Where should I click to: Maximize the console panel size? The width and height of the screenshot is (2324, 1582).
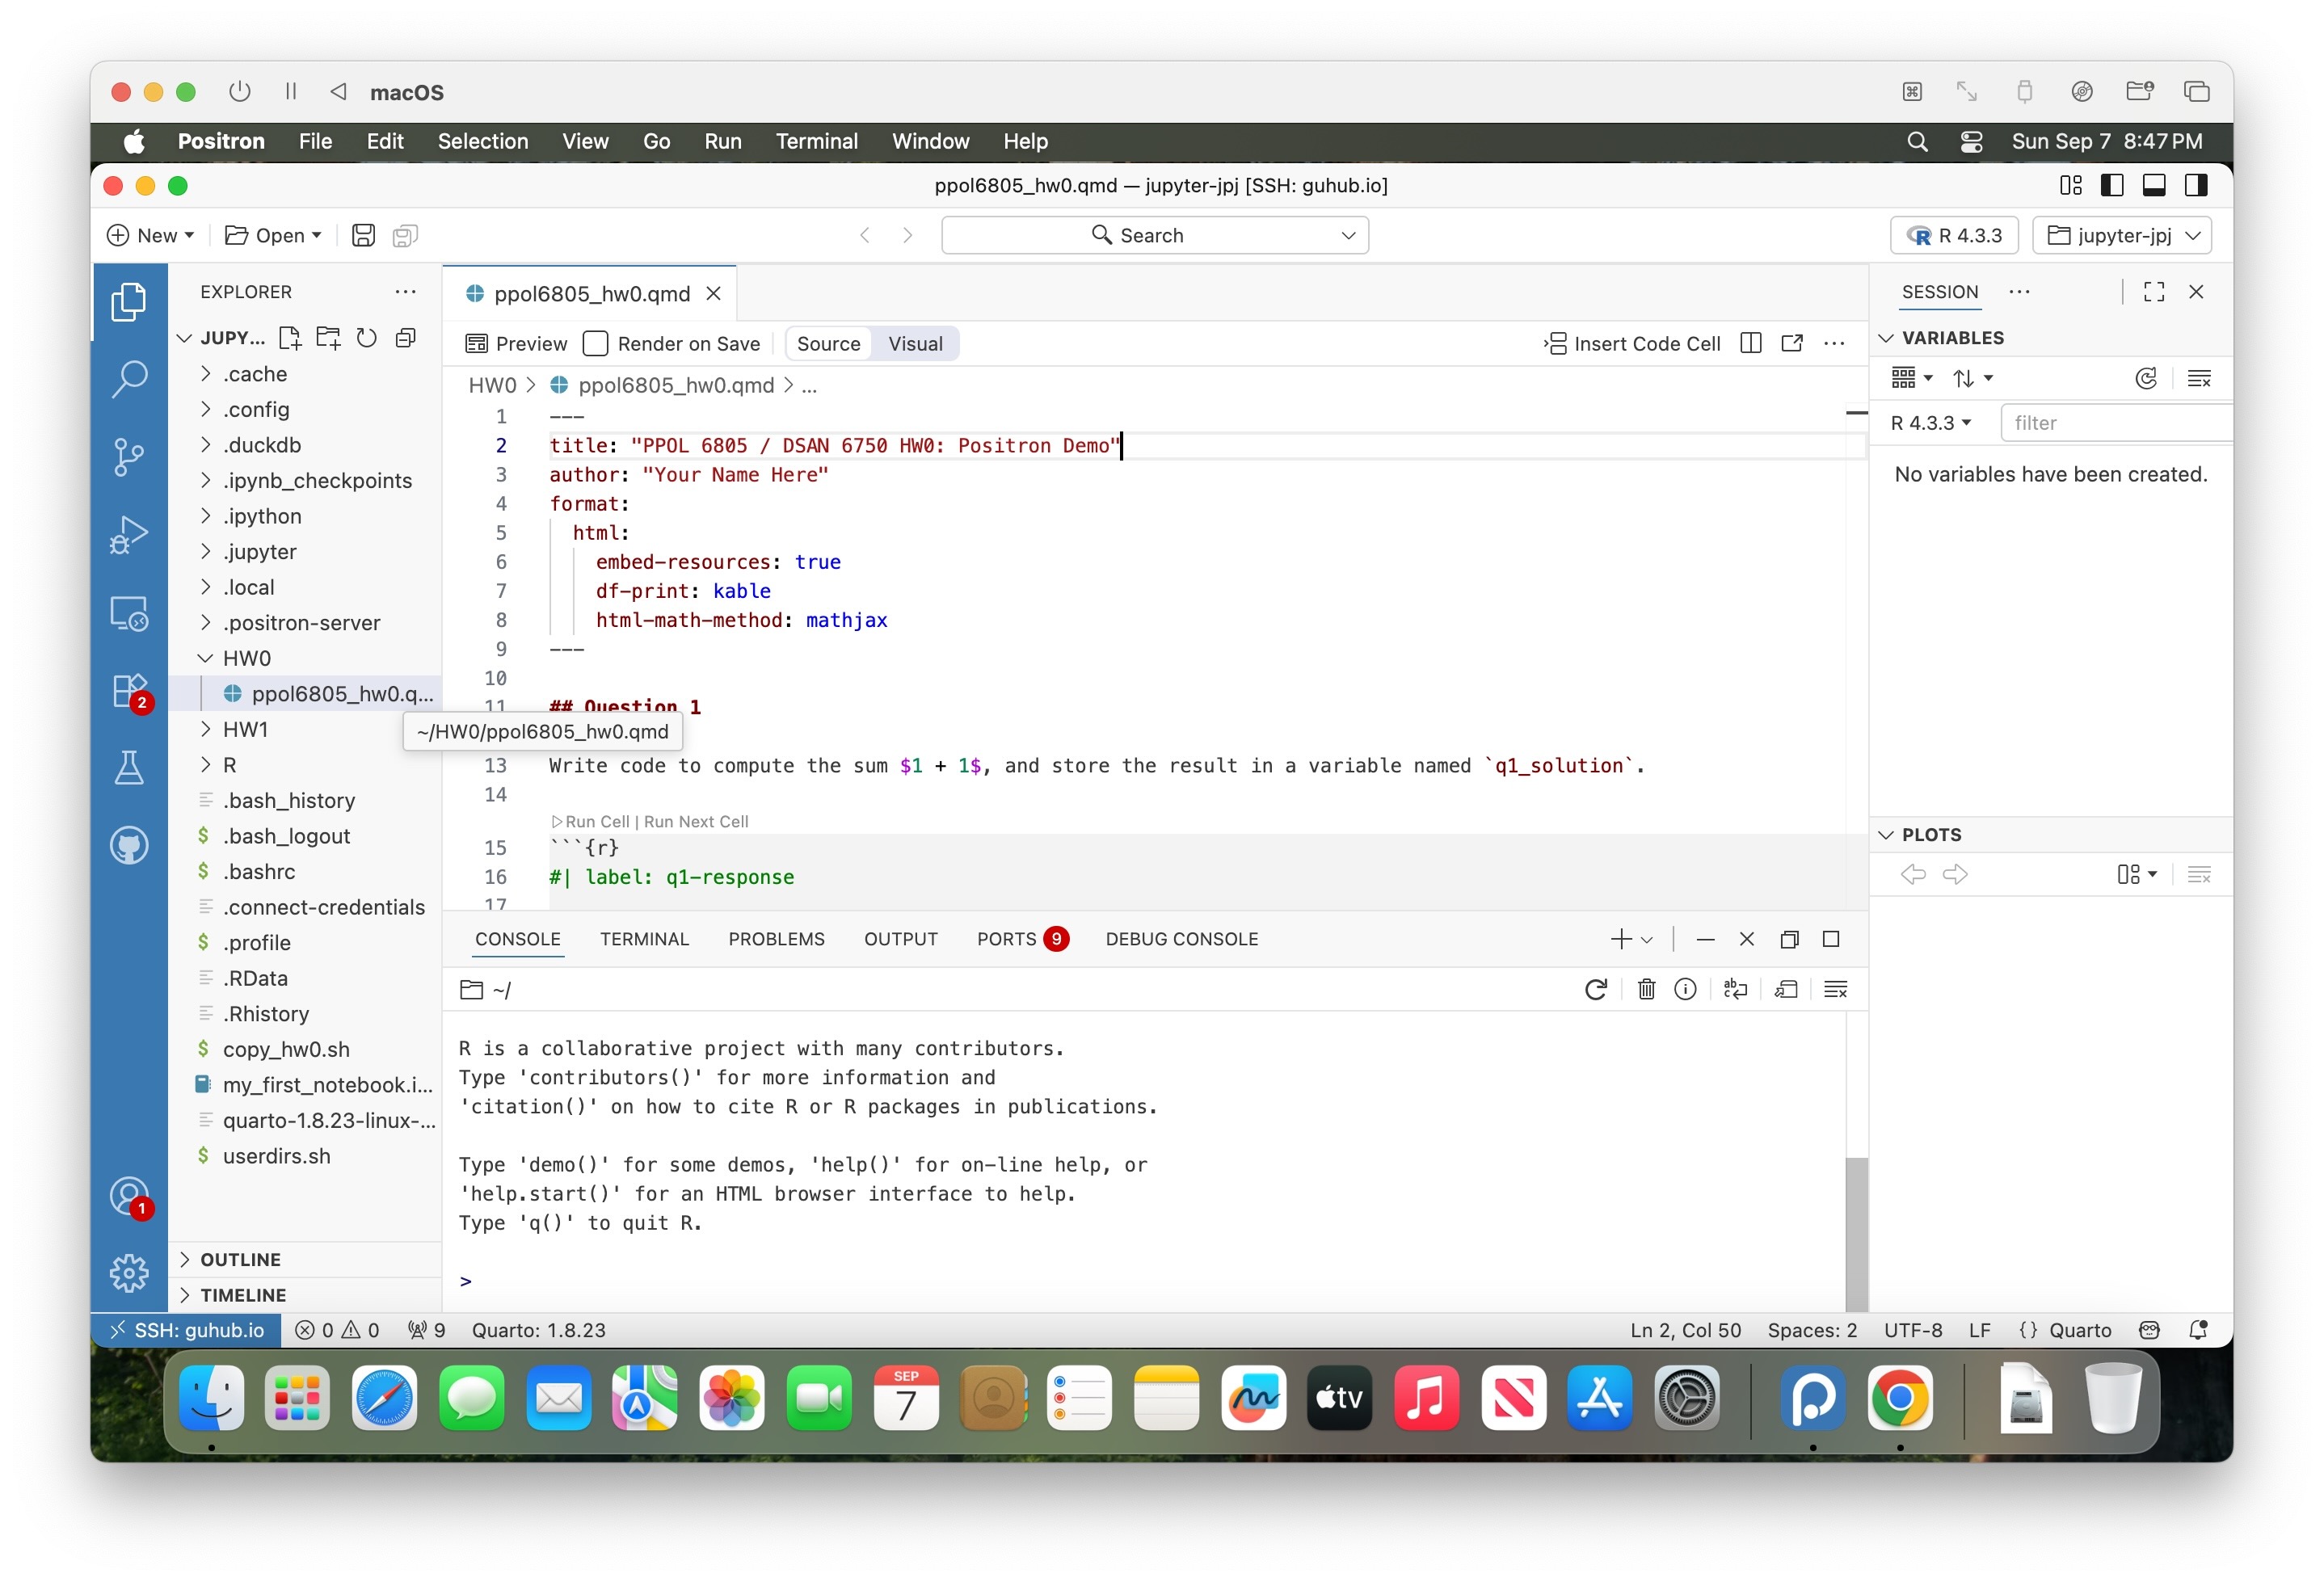[x=1831, y=939]
